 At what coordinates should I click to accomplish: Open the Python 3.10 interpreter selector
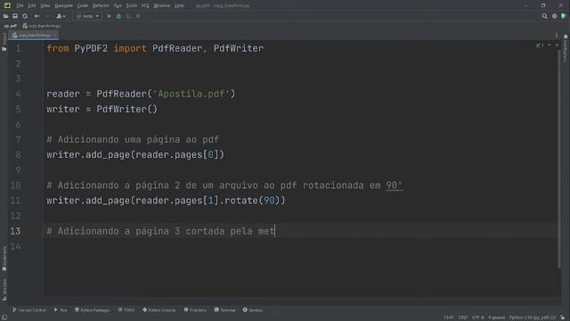tap(533, 317)
